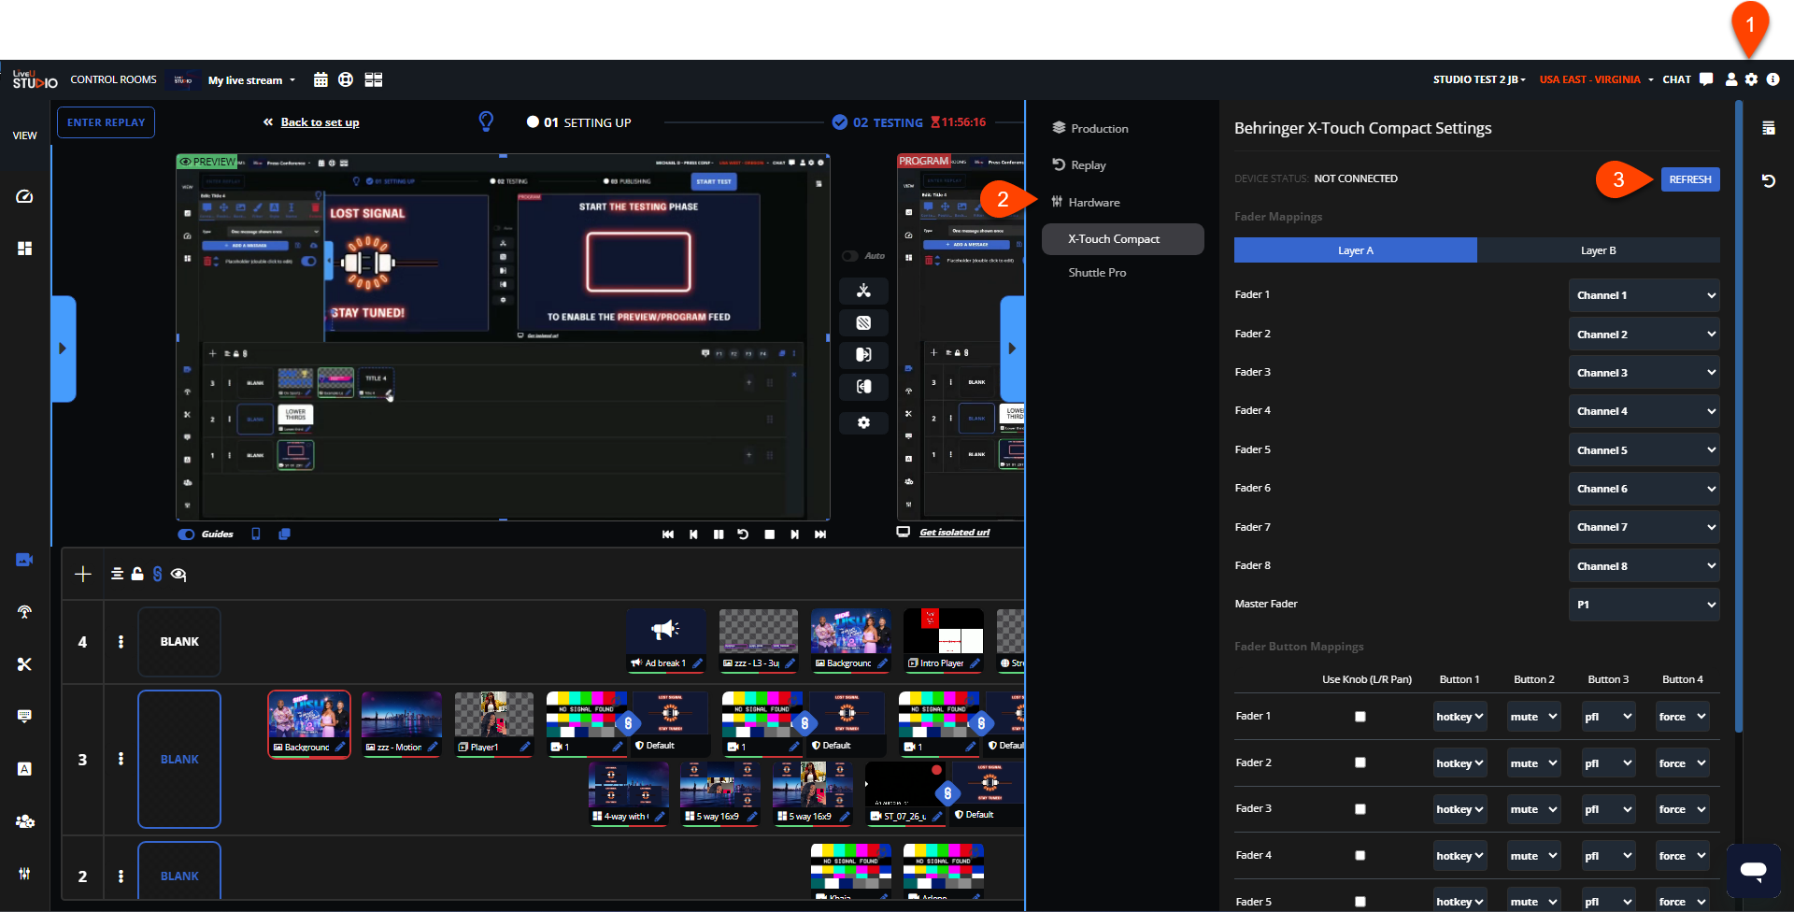Viewport: 1794px width, 912px height.
Task: Click the unlock padlock icon in layers toolbar
Action: pos(137,575)
